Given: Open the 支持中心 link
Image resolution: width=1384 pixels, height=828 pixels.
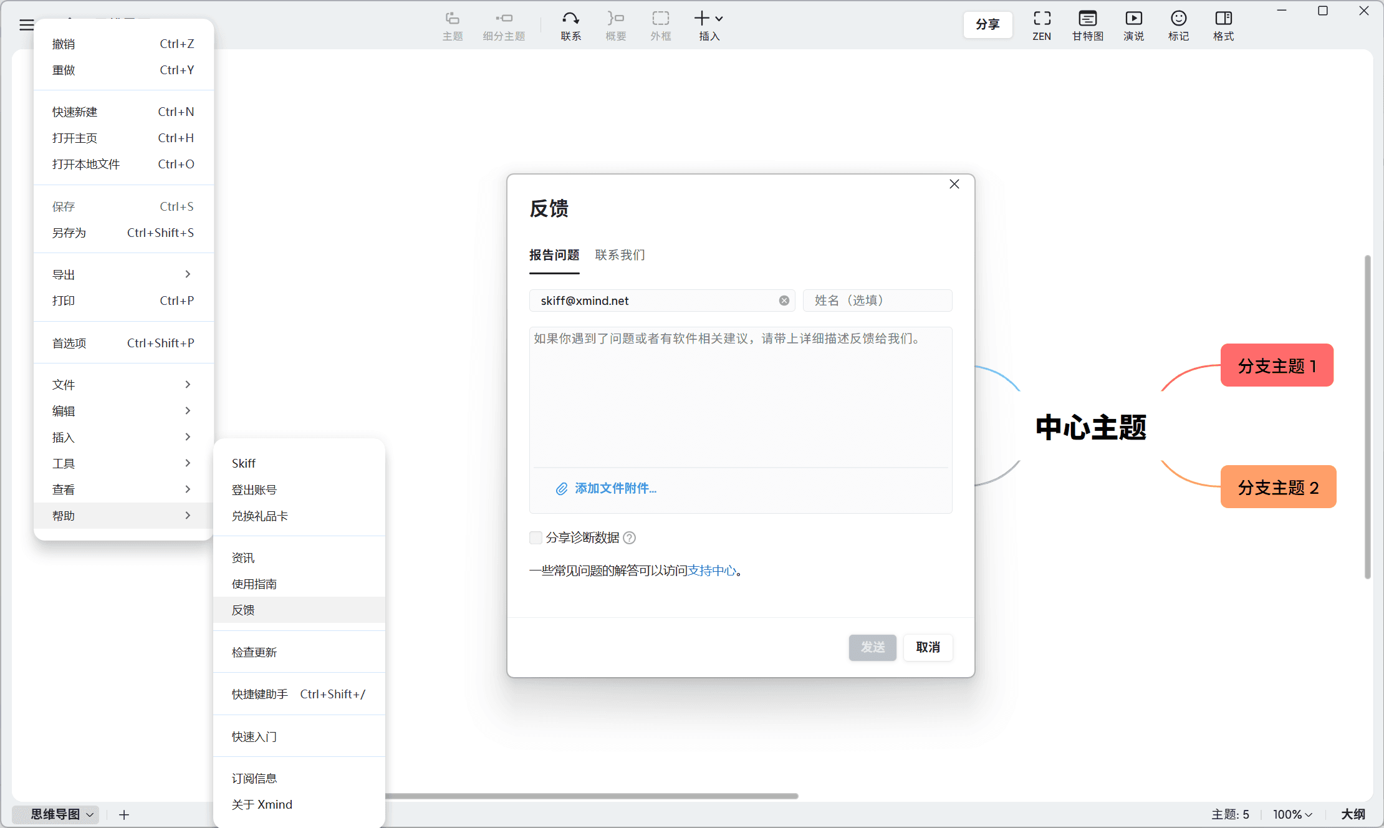Looking at the screenshot, I should (x=712, y=570).
